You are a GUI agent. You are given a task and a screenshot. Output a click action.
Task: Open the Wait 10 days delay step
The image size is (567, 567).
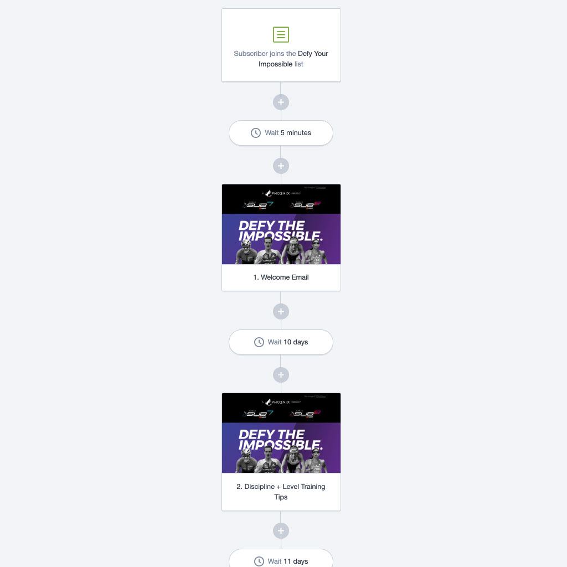(281, 342)
